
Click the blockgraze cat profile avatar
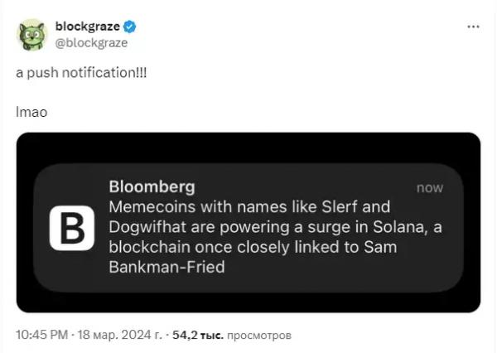coord(32,33)
